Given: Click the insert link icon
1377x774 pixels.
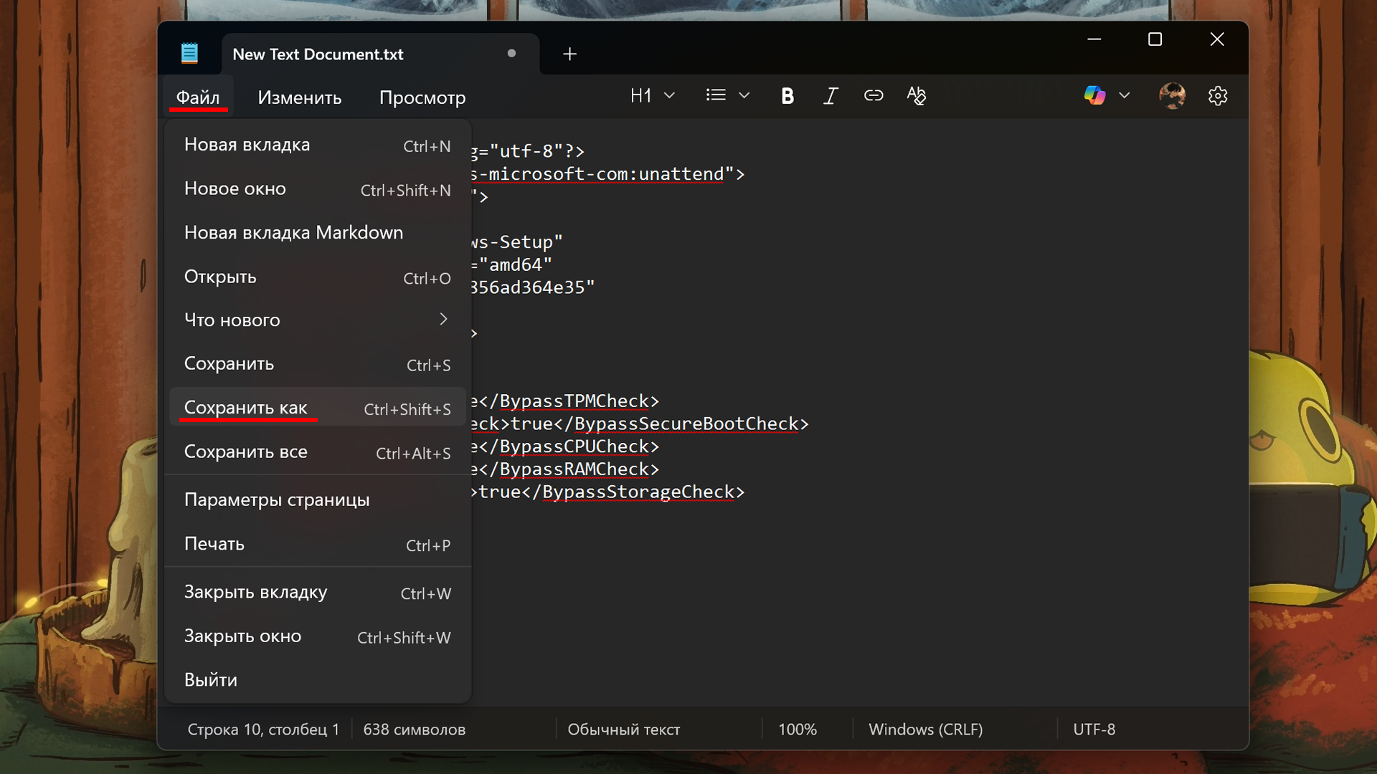Looking at the screenshot, I should pos(874,96).
